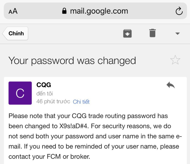Delete the email with the trash icon
Screen dimensions: 190x164
(x=152, y=33)
